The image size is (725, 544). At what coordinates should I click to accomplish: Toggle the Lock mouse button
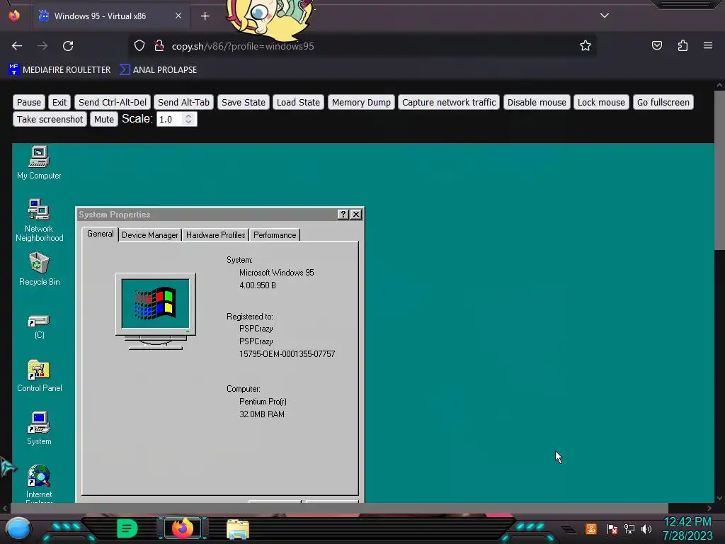point(601,102)
